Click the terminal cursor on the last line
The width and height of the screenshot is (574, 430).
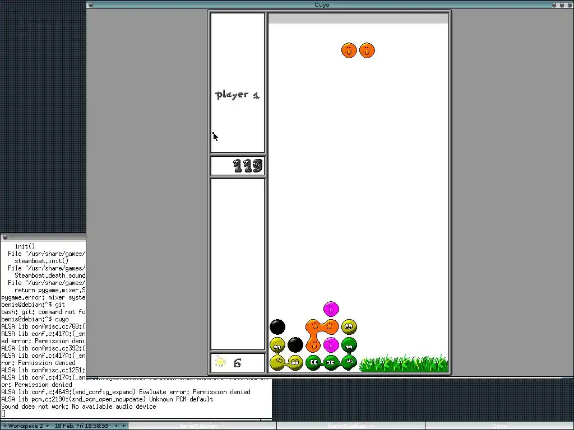(3, 414)
